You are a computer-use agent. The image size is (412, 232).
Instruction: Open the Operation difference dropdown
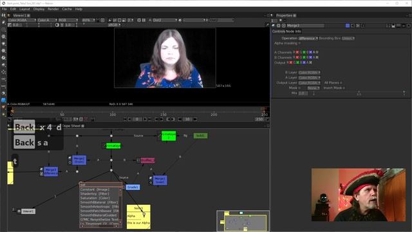coord(308,38)
